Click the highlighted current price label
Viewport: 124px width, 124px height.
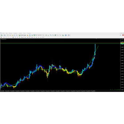pyautogui.click(x=122, y=43)
